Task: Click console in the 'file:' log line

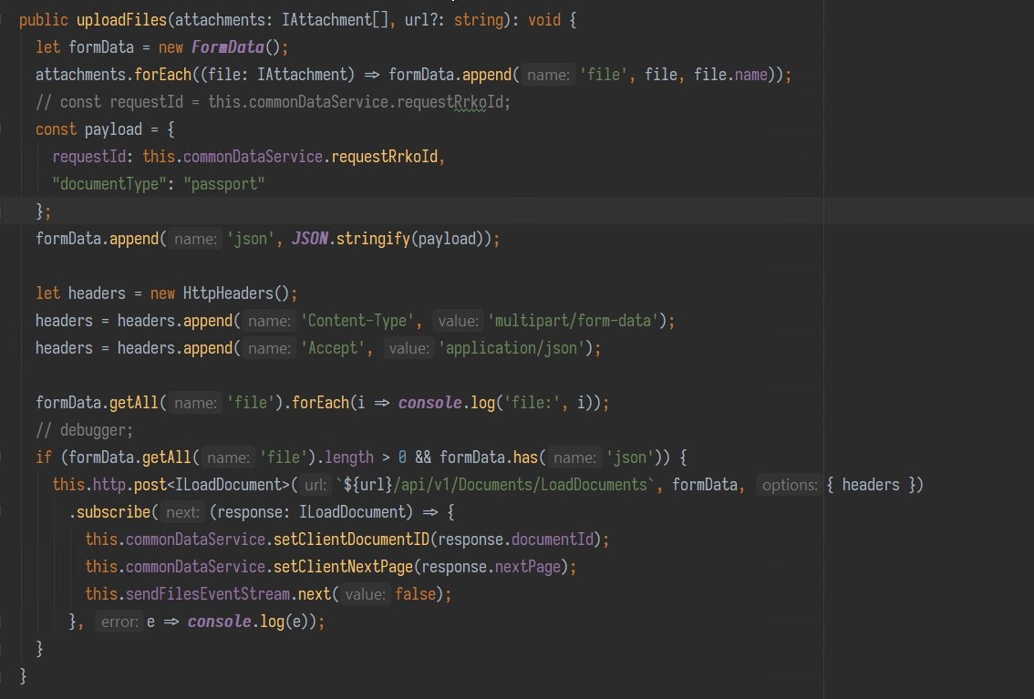Action: click(x=430, y=403)
